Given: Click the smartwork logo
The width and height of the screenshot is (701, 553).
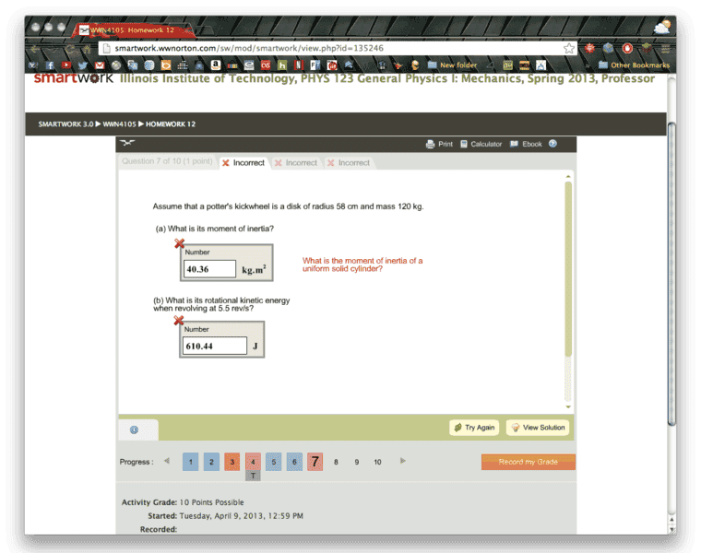Looking at the screenshot, I should [x=74, y=77].
